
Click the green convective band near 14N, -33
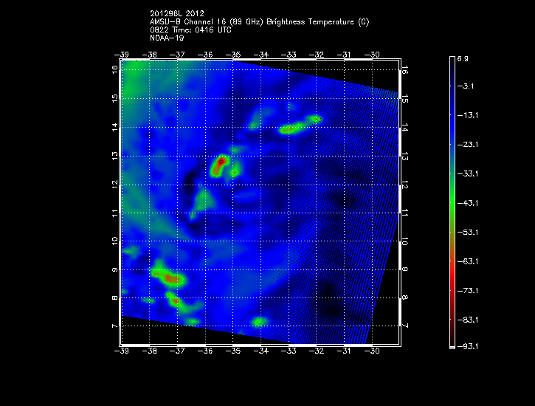click(x=292, y=128)
